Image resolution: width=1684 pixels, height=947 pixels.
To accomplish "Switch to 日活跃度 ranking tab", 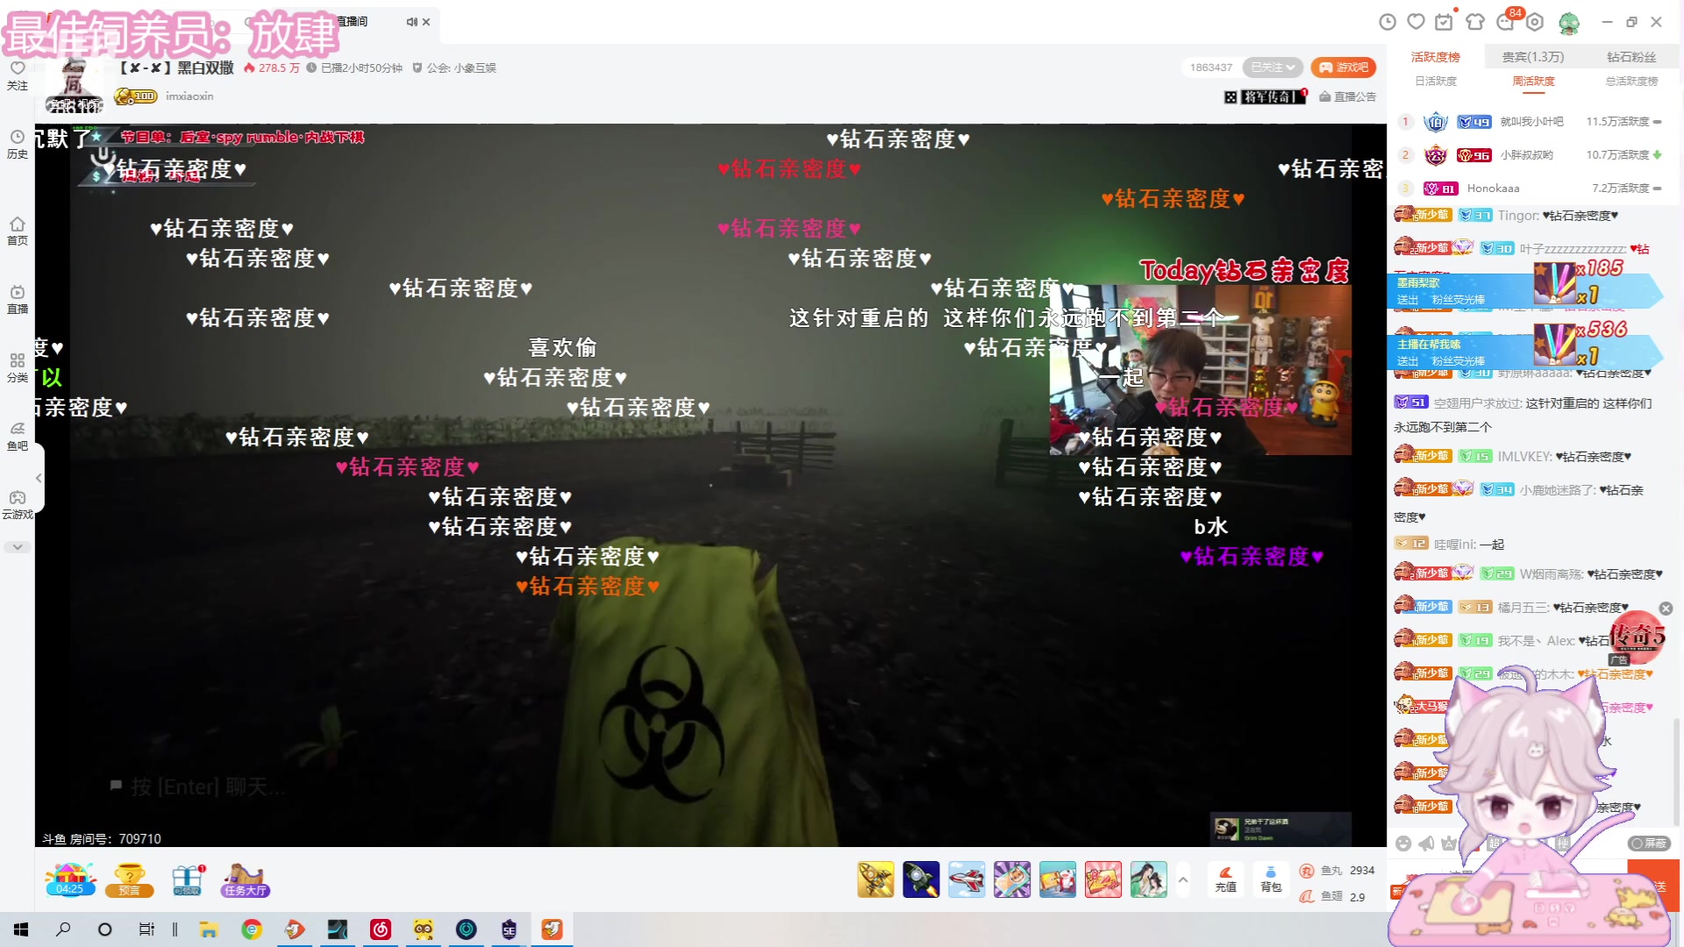I will 1438,81.
